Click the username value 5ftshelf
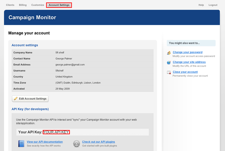The width and height of the screenshot is (225, 151). pyautogui.click(x=59, y=71)
